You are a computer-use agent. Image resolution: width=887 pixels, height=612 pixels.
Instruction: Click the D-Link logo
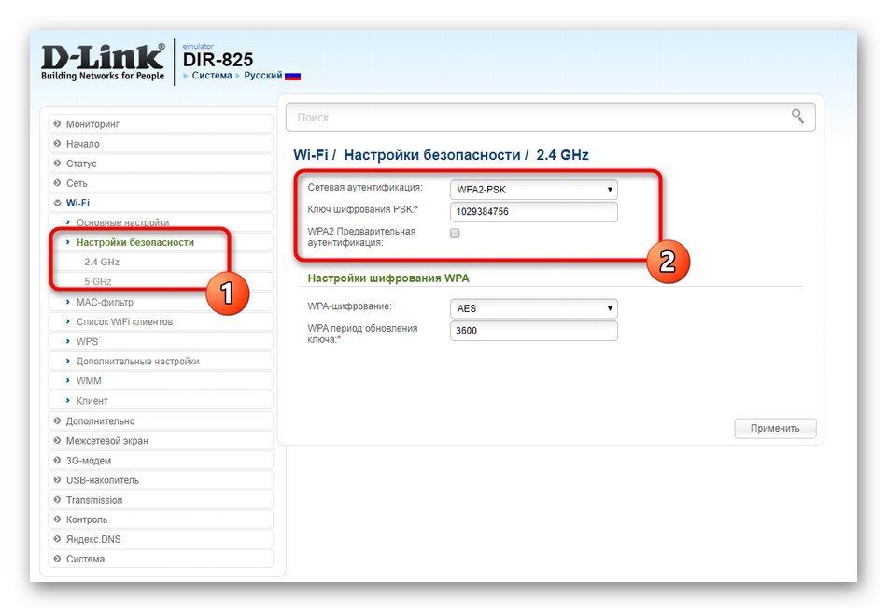pyautogui.click(x=103, y=62)
